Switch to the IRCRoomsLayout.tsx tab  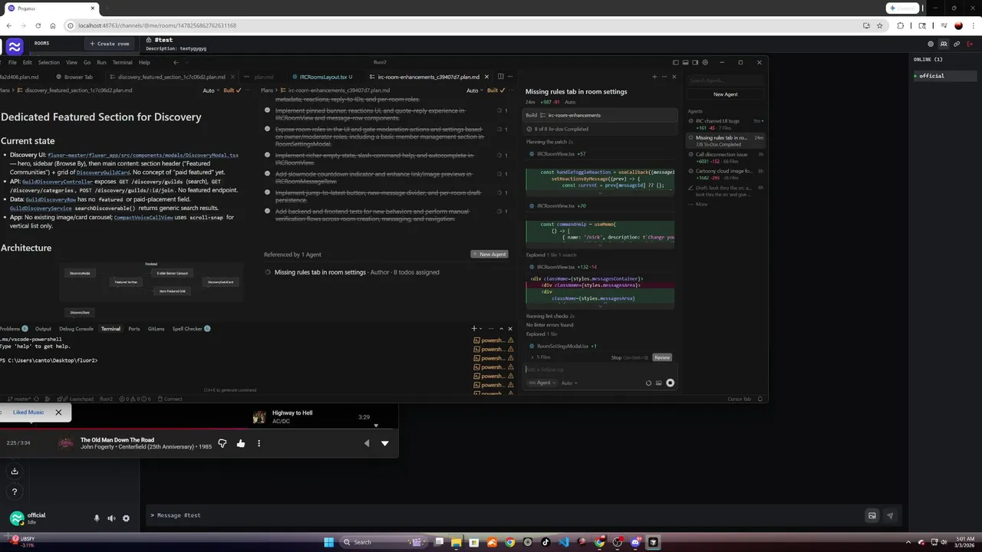321,77
